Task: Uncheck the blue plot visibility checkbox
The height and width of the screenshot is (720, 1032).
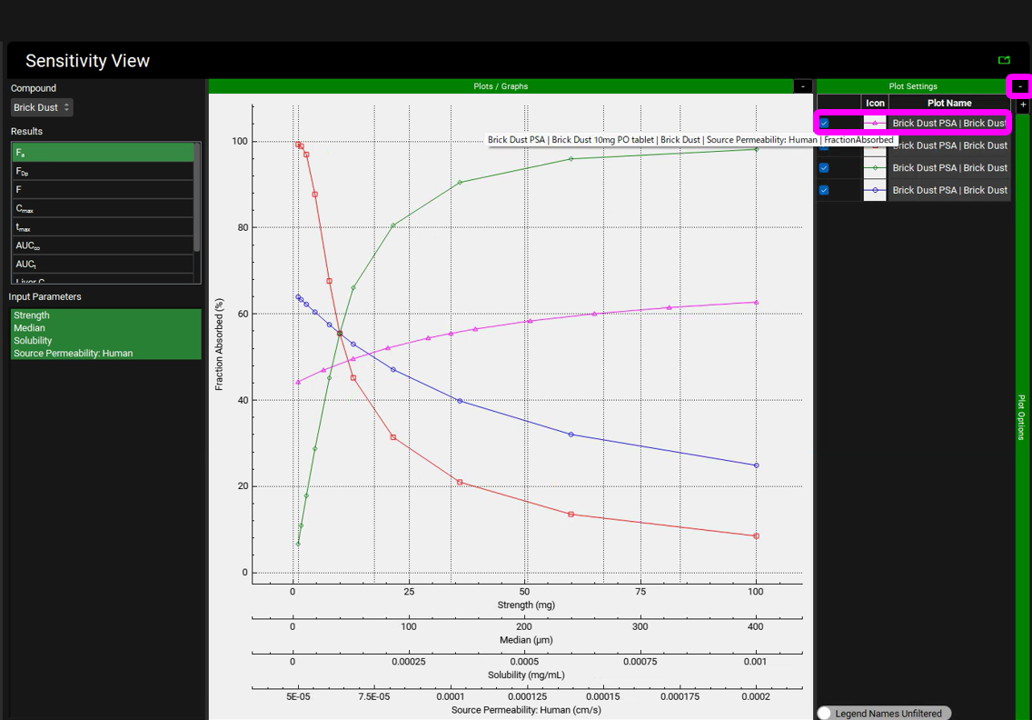Action: (x=824, y=191)
